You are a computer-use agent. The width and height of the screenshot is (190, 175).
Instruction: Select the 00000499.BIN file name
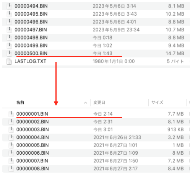pyautogui.click(x=31, y=46)
